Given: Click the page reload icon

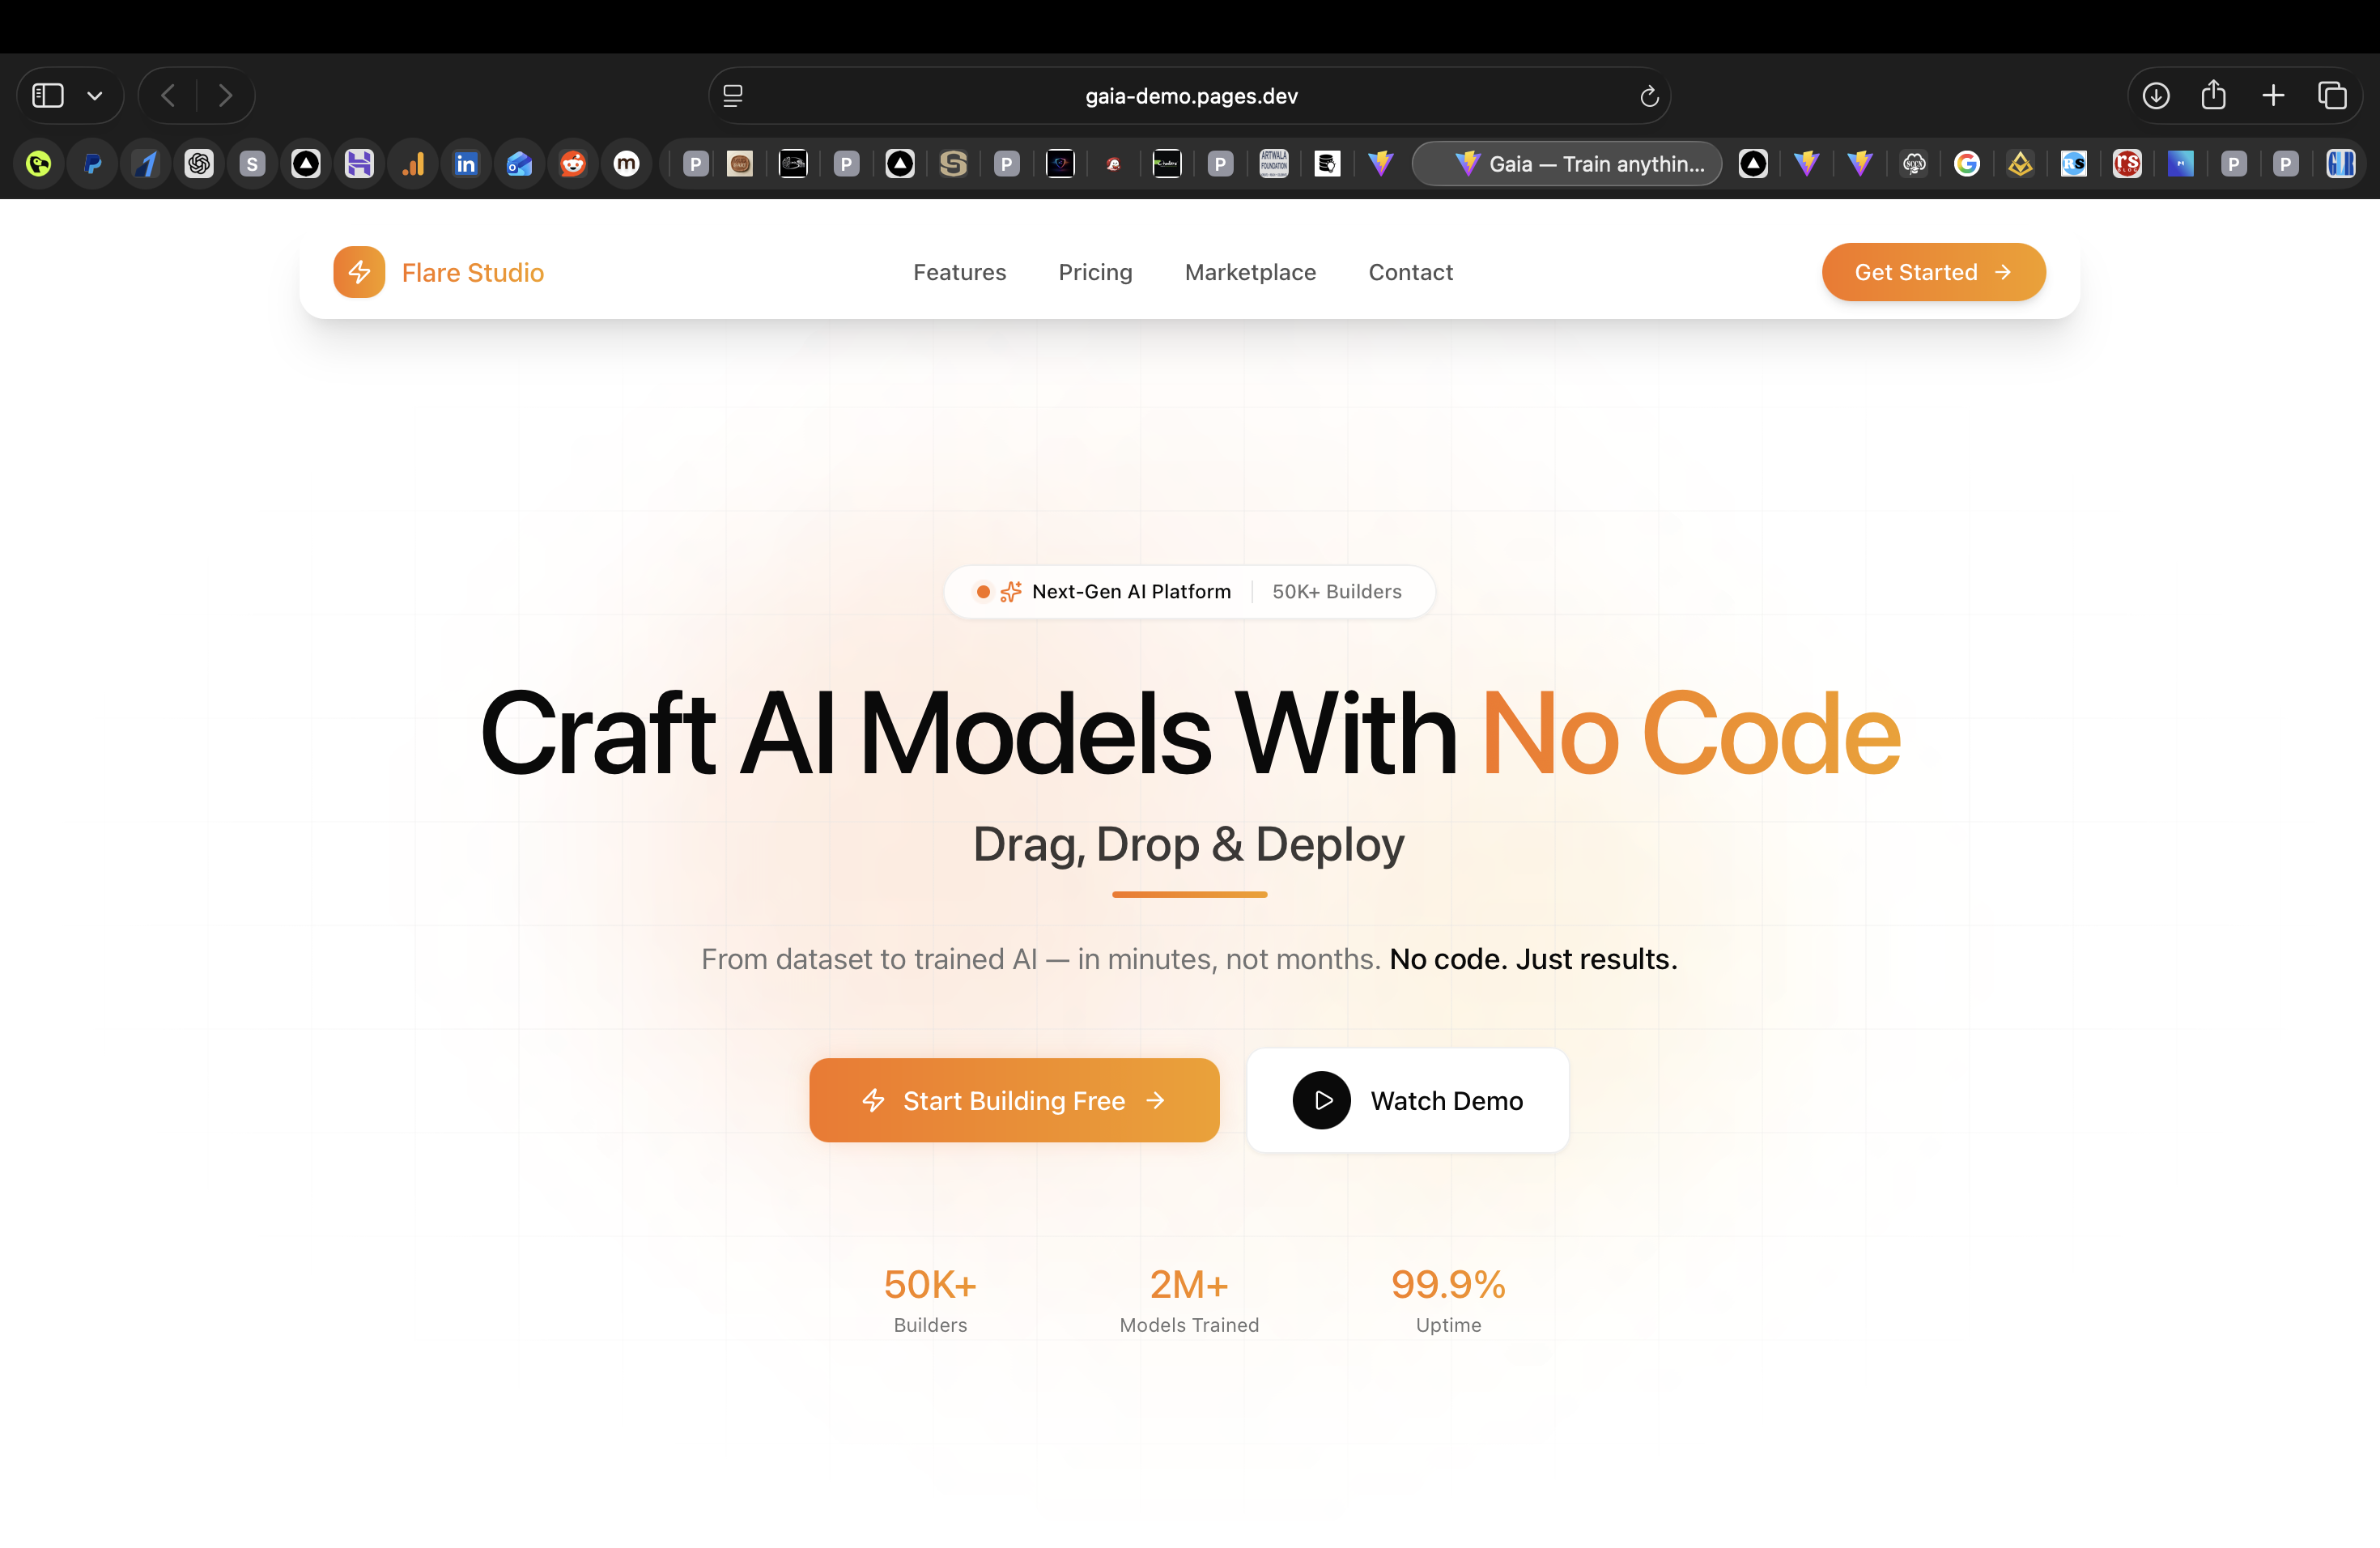Looking at the screenshot, I should tap(1649, 96).
